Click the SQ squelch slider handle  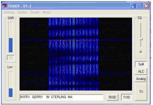(x=141, y=39)
